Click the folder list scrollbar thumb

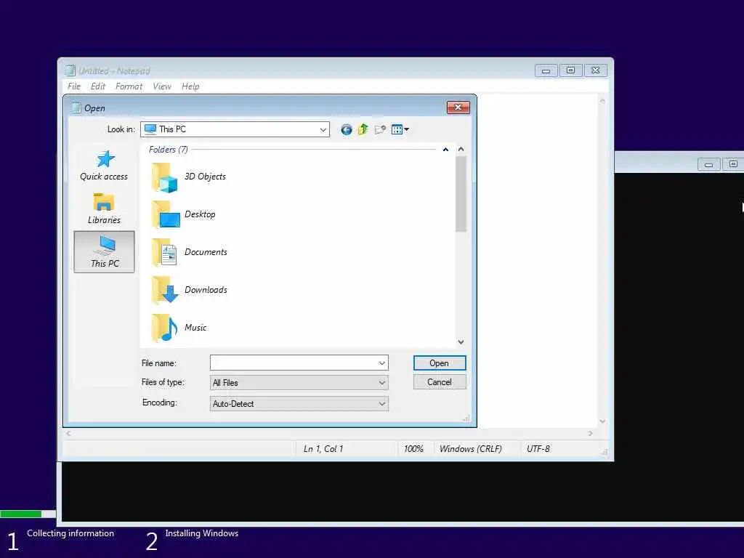click(x=461, y=194)
